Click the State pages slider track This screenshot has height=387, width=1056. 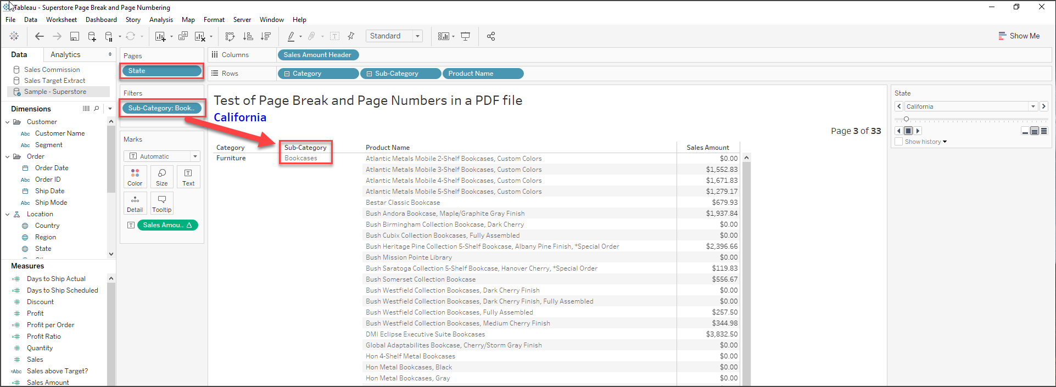click(971, 119)
